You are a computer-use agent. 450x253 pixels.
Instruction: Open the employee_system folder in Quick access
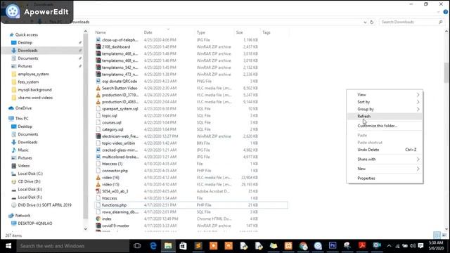(x=33, y=74)
